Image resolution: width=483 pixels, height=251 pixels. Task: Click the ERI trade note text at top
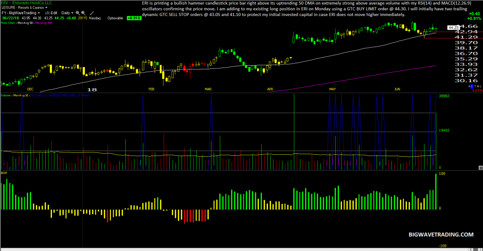pos(307,8)
